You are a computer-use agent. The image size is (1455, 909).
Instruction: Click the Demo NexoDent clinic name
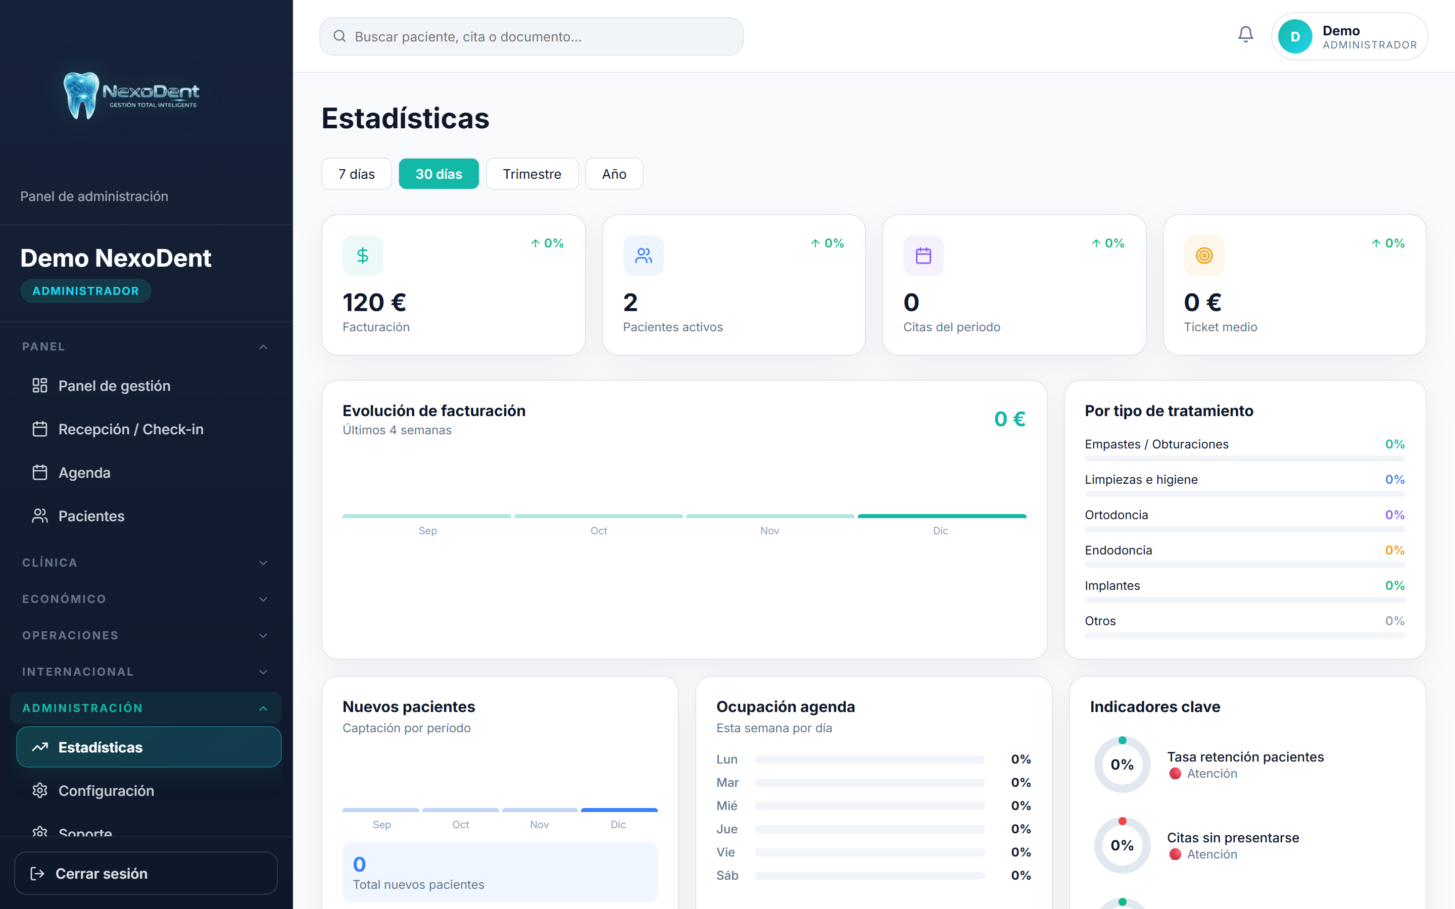[116, 258]
